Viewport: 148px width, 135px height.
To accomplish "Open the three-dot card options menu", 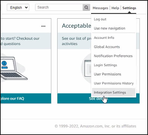I will (43, 26).
